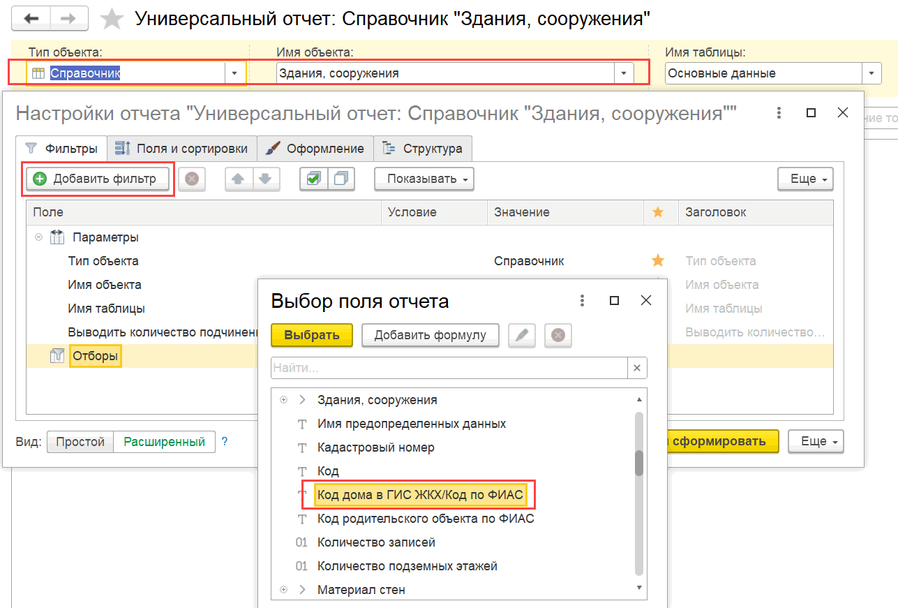Select the field 'Код родительского объекта по ФИАС'
Screen dimensions: 898x608
(426, 519)
